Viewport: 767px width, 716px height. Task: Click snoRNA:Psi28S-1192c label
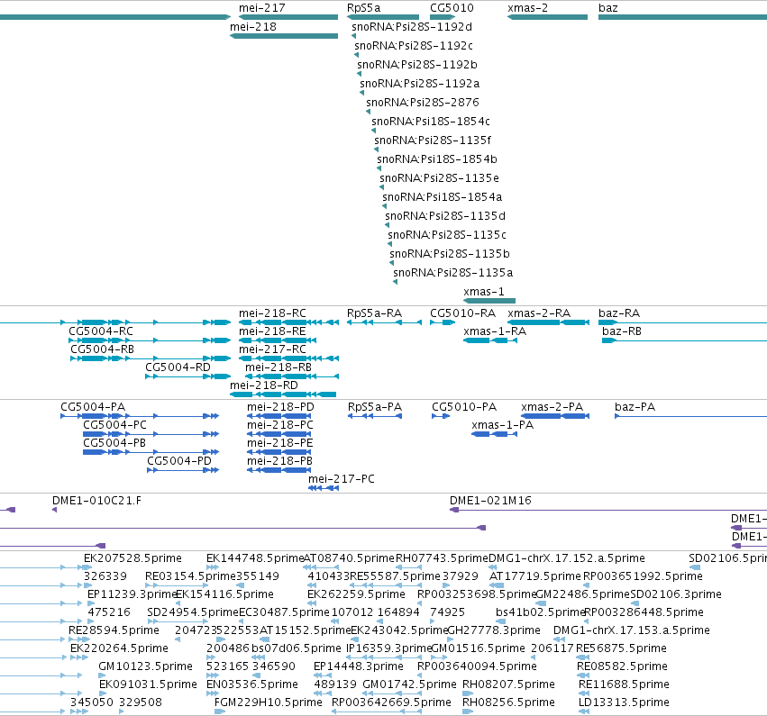click(x=414, y=46)
